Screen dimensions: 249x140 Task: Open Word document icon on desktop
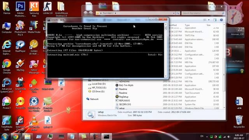pos(239,103)
